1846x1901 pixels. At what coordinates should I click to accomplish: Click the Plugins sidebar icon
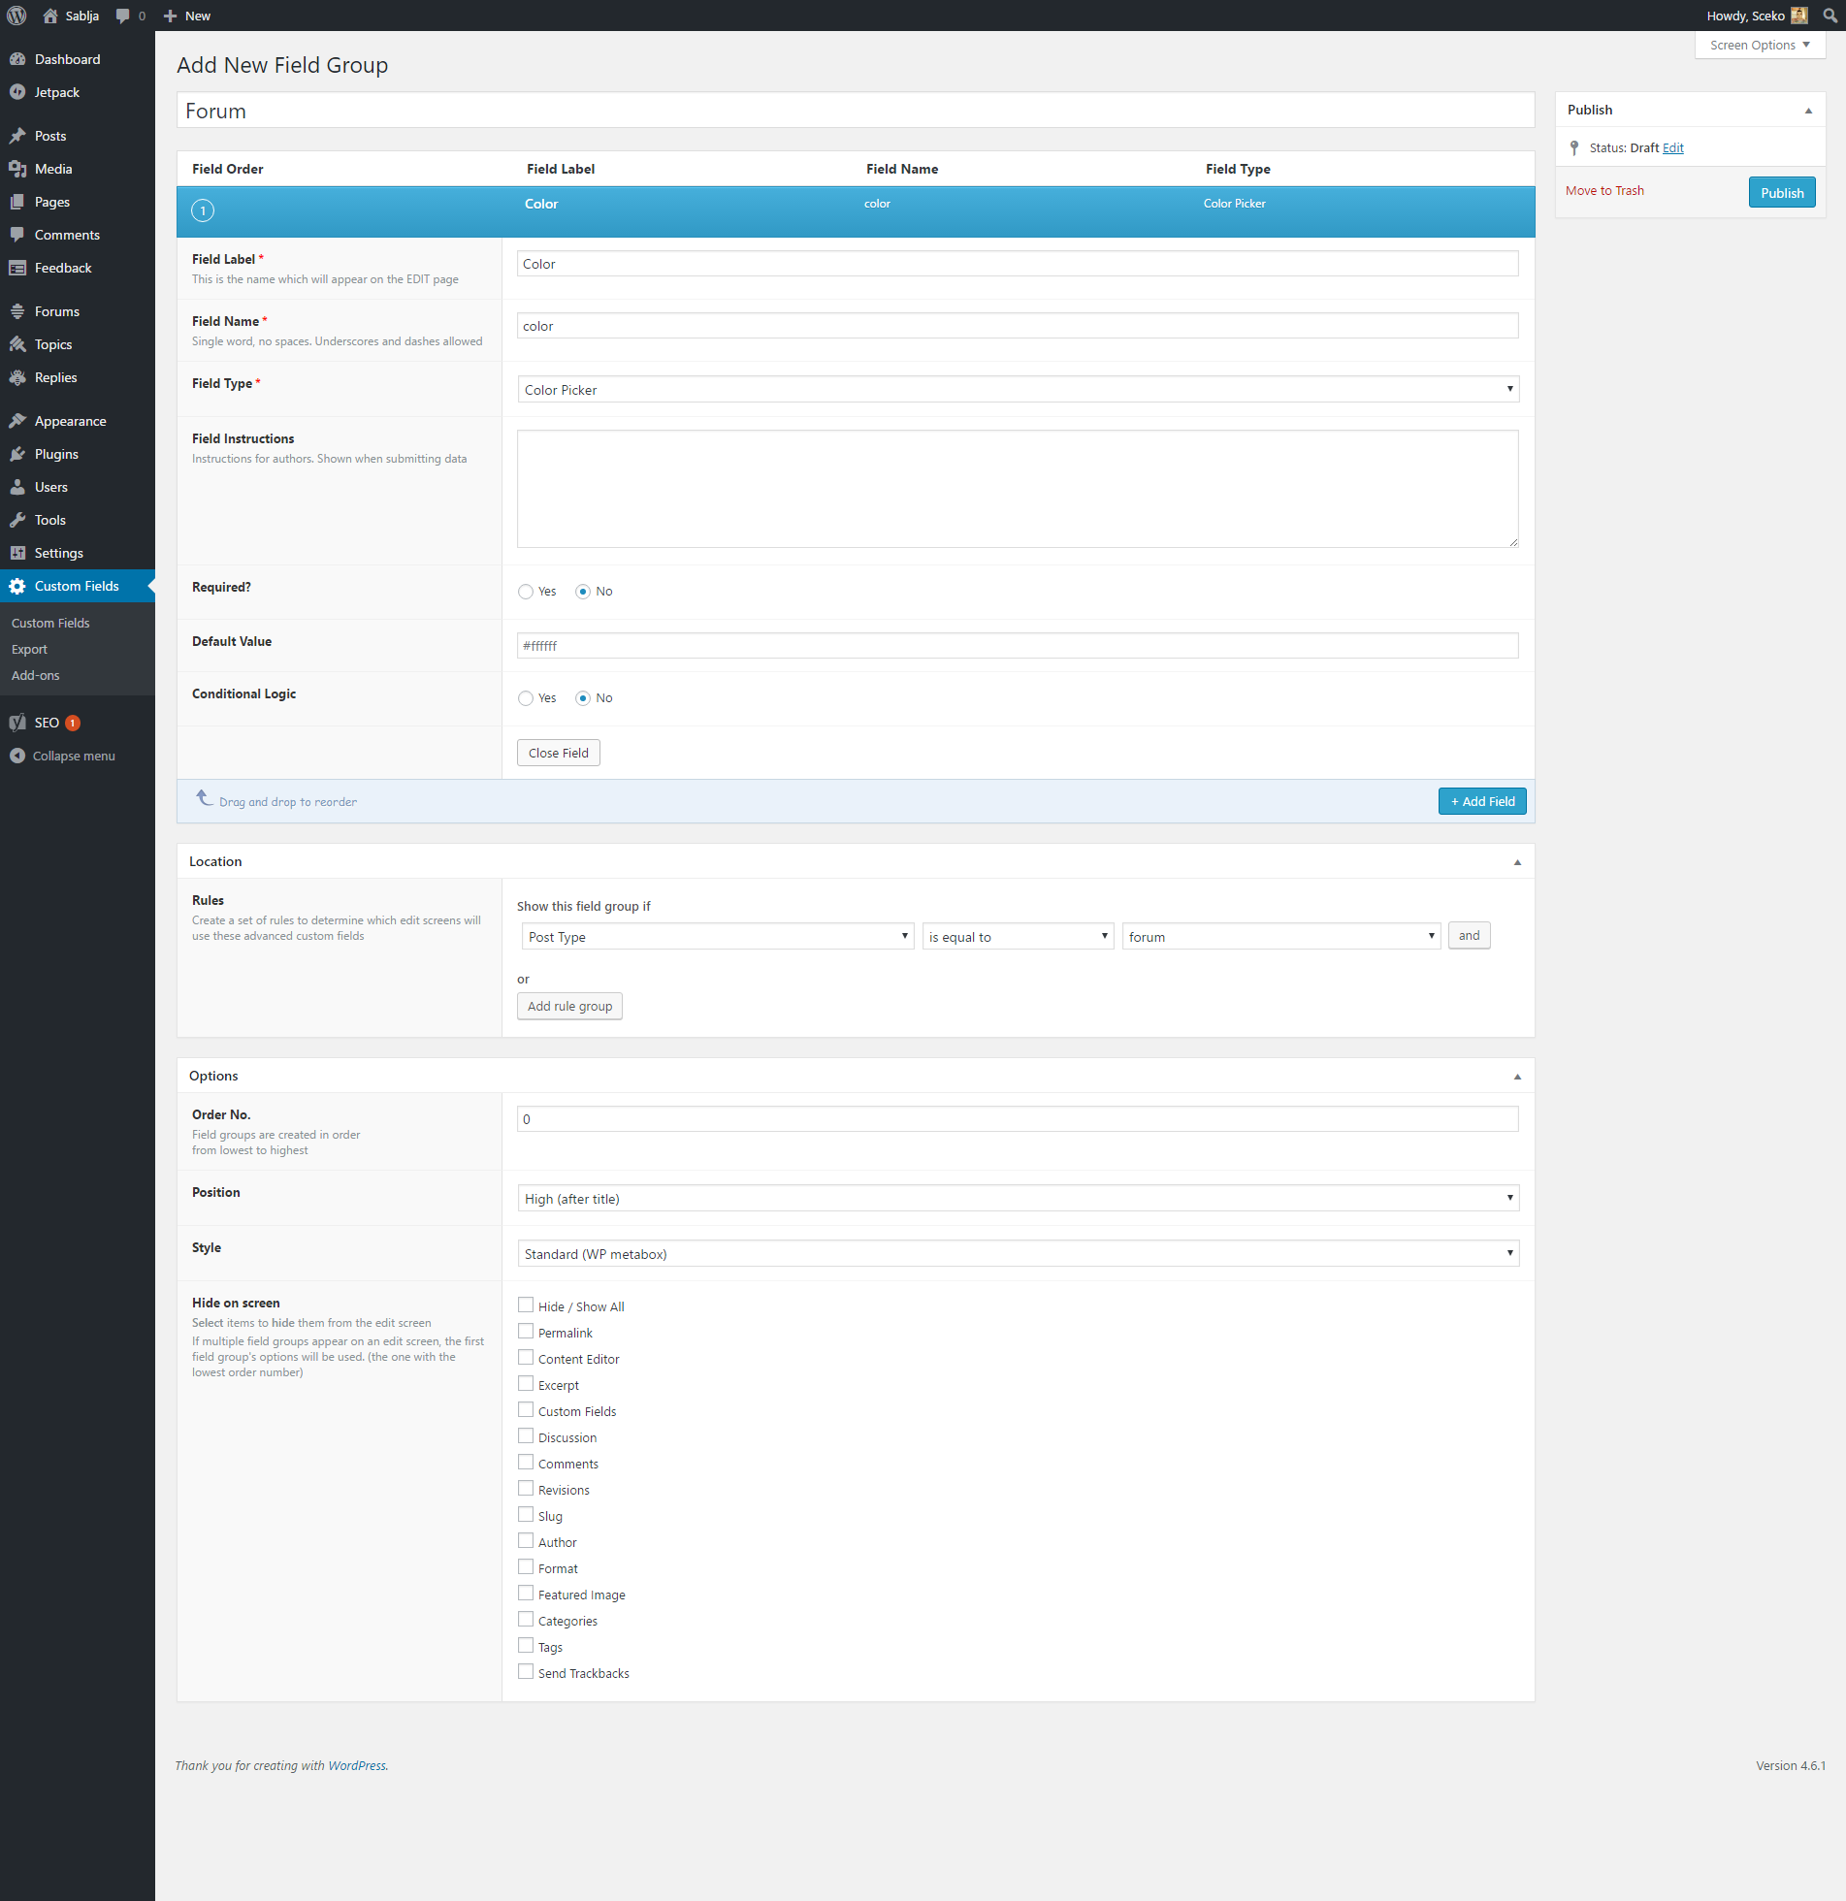click(17, 454)
